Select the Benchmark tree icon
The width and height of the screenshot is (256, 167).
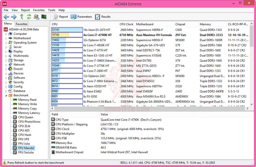(10, 95)
